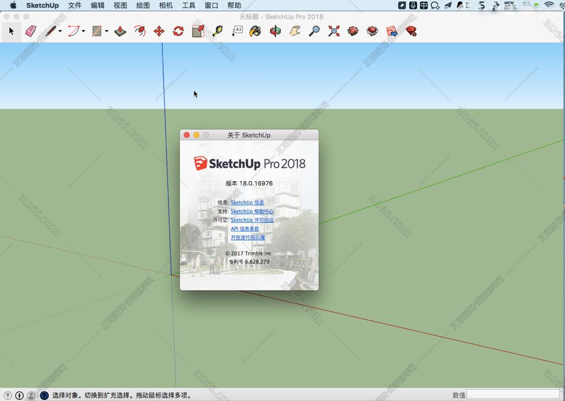Click the 2017 Trimble Inc. copyright text
This screenshot has height=401, width=565.
click(249, 253)
